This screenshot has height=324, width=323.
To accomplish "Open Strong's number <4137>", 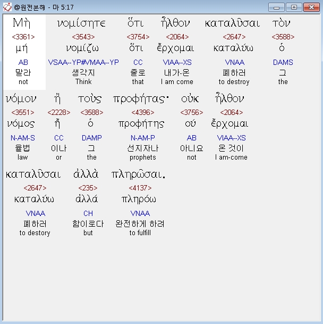I will (140, 188).
